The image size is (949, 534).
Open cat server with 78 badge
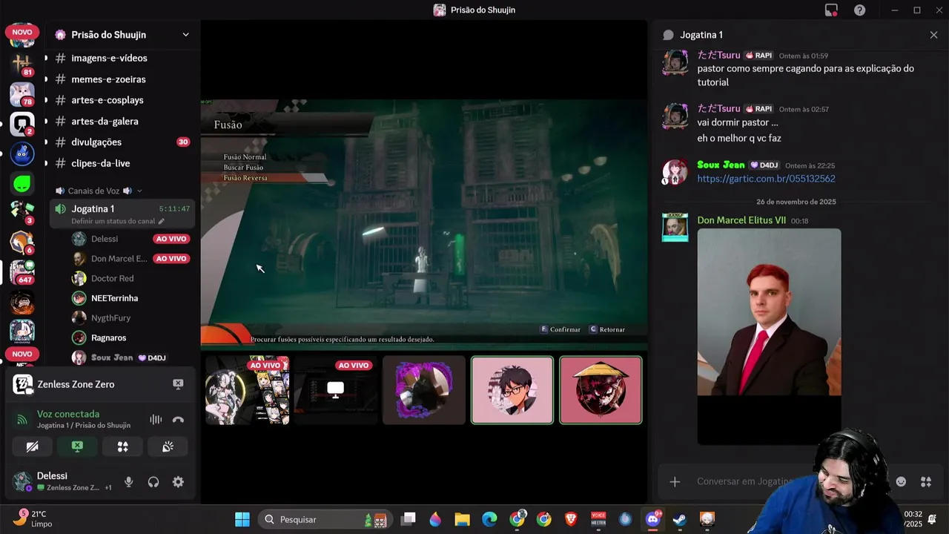coord(22,94)
